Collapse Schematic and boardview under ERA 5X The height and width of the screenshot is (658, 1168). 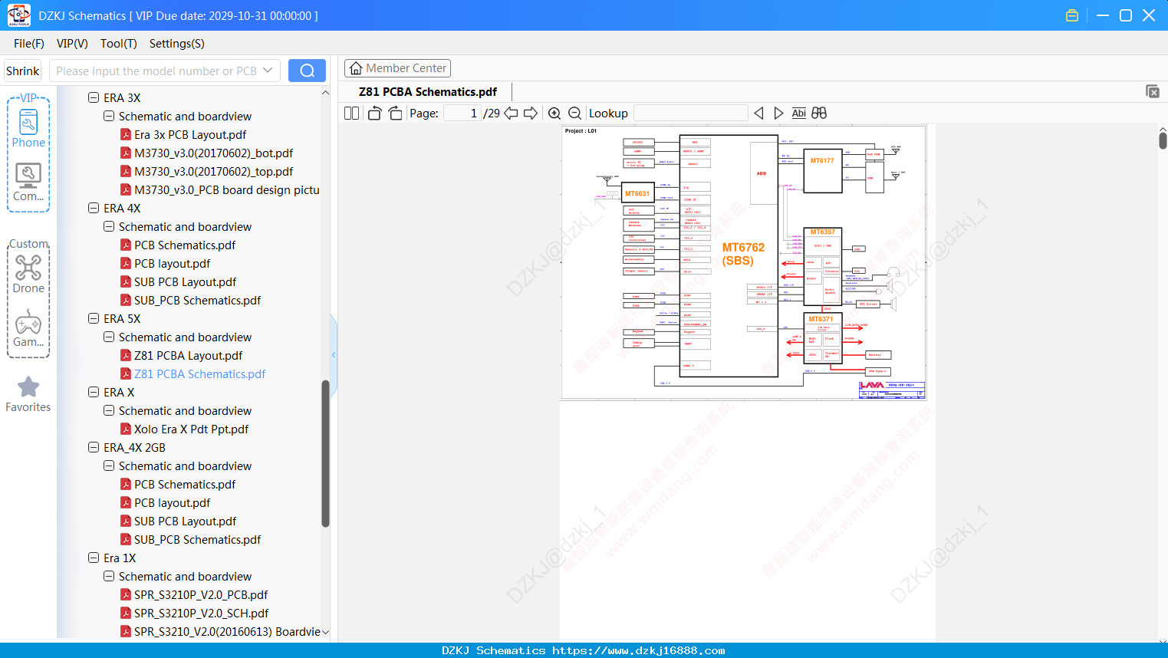pyautogui.click(x=109, y=337)
